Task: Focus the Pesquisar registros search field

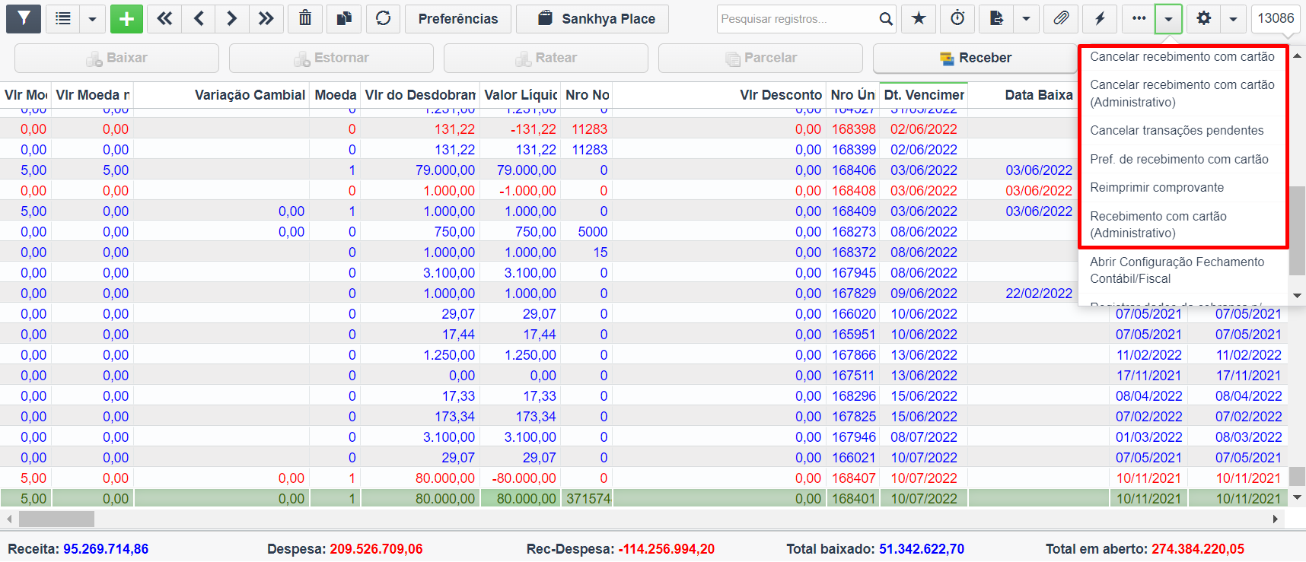Action: pos(797,19)
